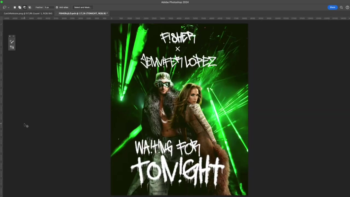The width and height of the screenshot is (350, 197).
Task: Expand the tool preset dropdown arrow
Action: pyautogui.click(x=8, y=7)
